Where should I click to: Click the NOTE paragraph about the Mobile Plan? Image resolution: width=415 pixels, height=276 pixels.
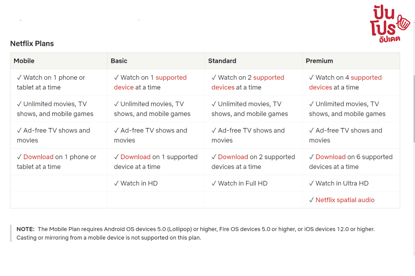[x=195, y=233]
